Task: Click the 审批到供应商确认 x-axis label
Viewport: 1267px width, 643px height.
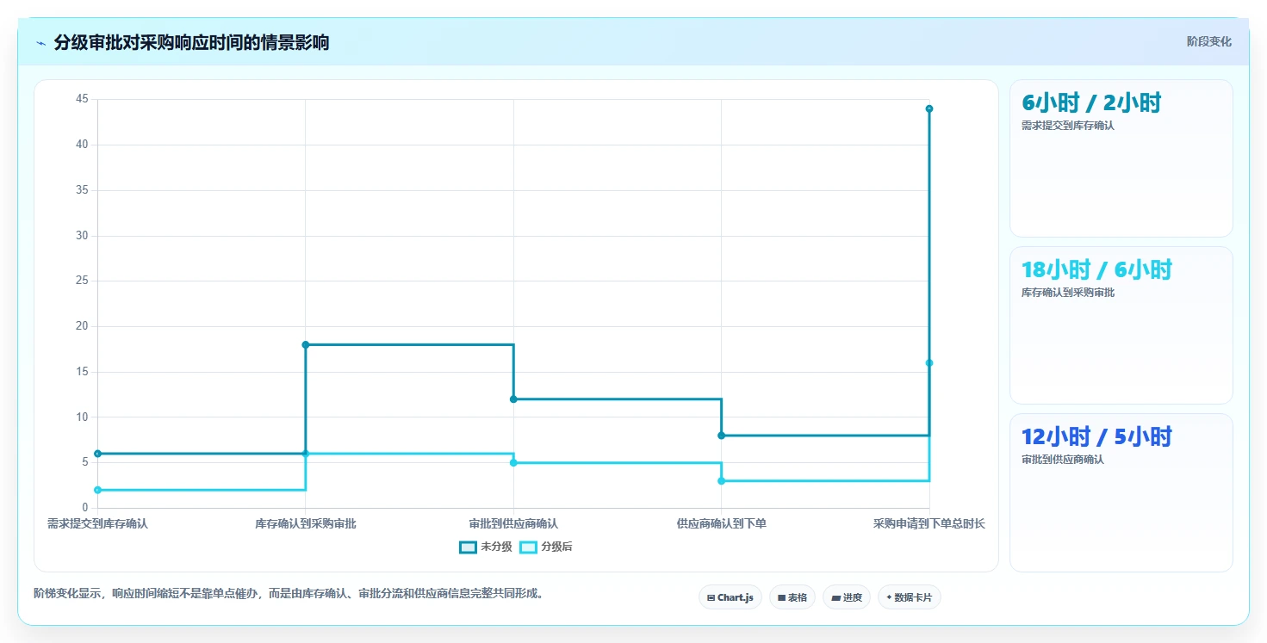Action: [x=513, y=523]
